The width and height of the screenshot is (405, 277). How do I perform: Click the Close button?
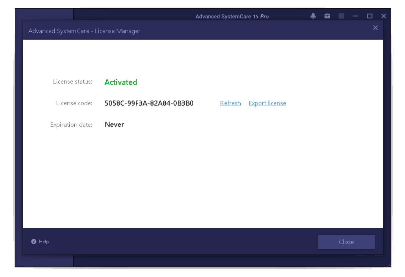coord(347,242)
